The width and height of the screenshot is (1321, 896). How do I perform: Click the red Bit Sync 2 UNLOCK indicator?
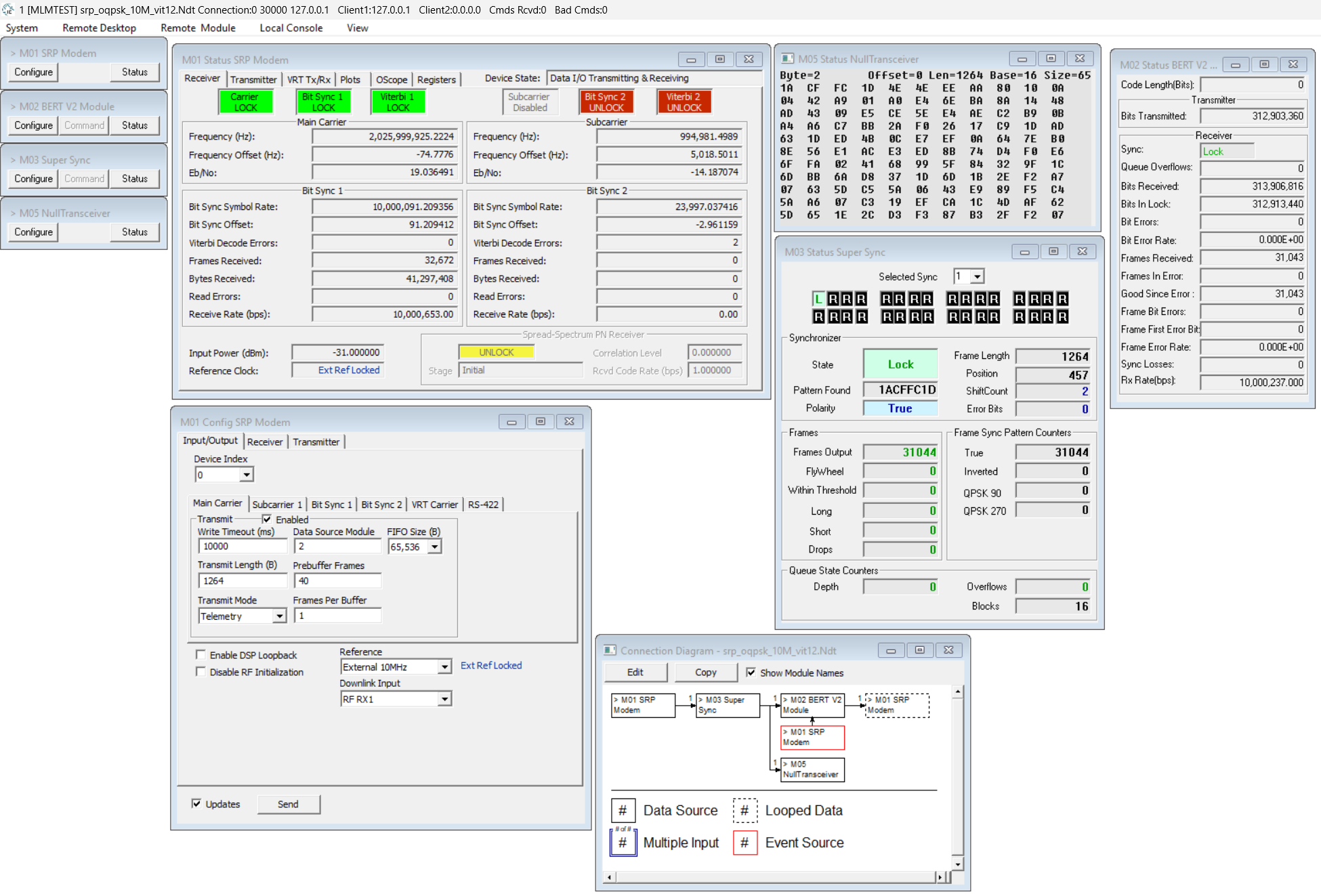[x=606, y=102]
